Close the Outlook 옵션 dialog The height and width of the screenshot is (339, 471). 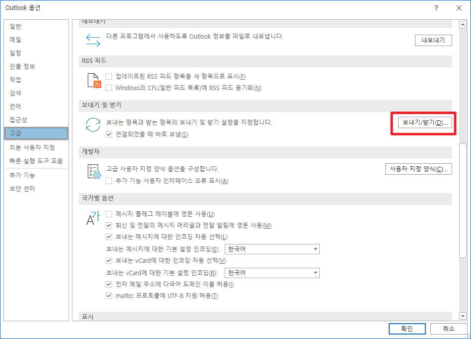click(x=459, y=8)
